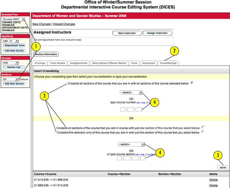
Task: Select radio: crosslist all sections with all sections
Action: point(192,83)
